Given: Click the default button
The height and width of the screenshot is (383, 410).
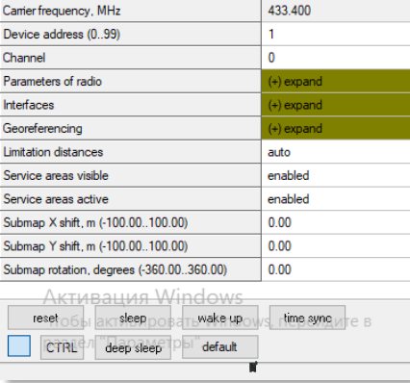Looking at the screenshot, I should (220, 347).
